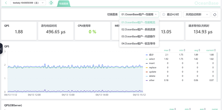
Task: Click the CPU使用率 value 0 %
Action: click(92, 32)
